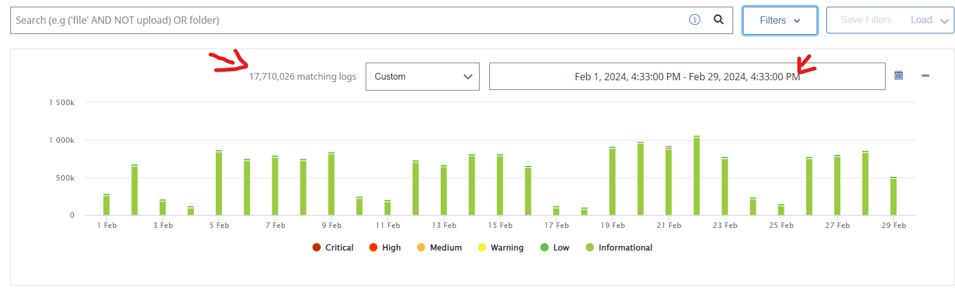
Task: Click the date range text box
Action: click(687, 77)
